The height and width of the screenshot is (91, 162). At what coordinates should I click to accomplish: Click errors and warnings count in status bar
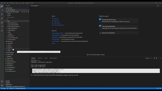coord(12,88)
